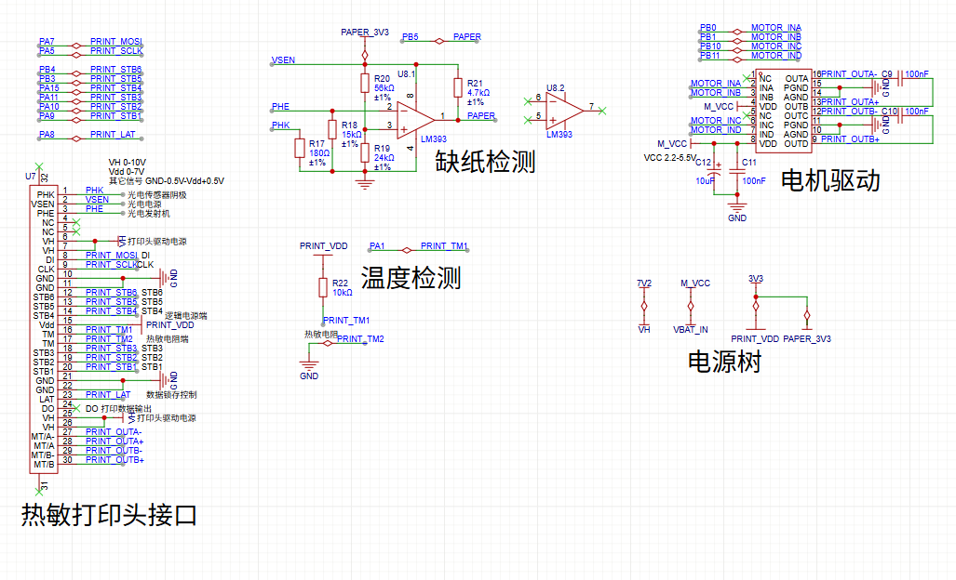Screen dimensions: 956x580
Task: Click the PB5 net port
Action: click(x=411, y=37)
